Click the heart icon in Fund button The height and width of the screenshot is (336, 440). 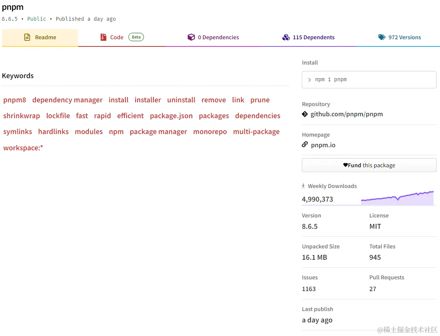(x=346, y=165)
